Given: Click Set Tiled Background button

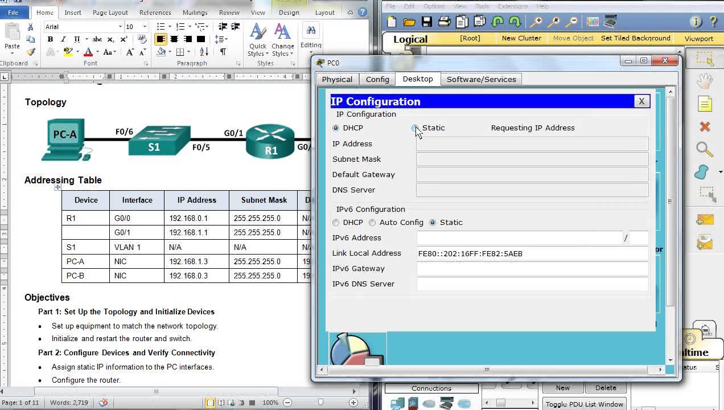Looking at the screenshot, I should point(635,38).
